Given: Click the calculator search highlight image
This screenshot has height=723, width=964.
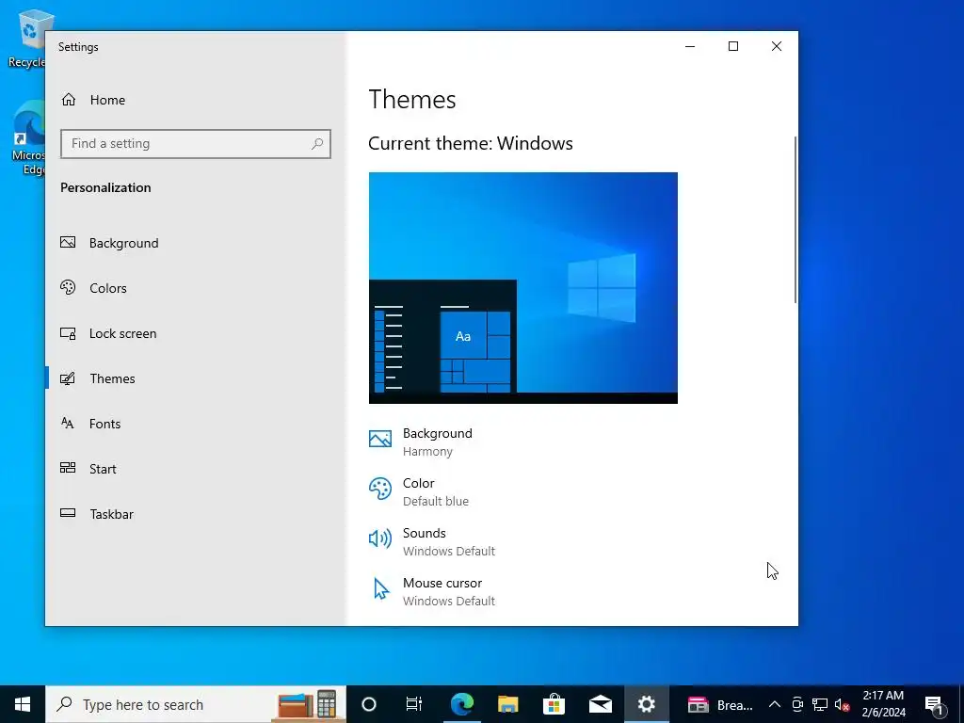Looking at the screenshot, I should coord(308,704).
